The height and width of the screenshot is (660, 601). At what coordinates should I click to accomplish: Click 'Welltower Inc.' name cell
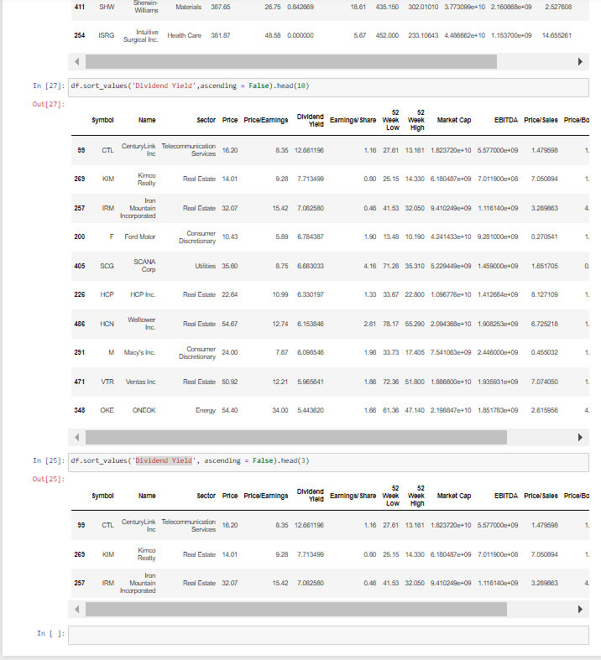142,324
